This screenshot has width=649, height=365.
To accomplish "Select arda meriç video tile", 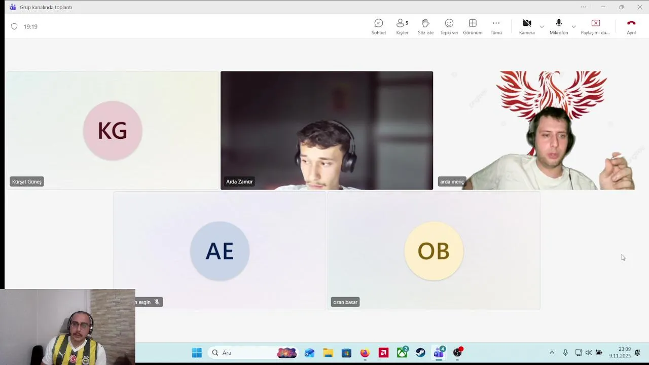I will pyautogui.click(x=540, y=130).
